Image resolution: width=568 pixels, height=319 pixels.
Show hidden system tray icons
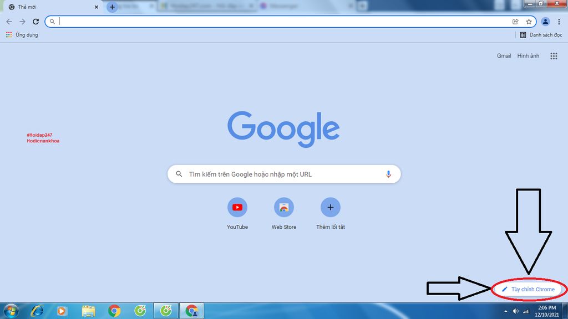(506, 311)
